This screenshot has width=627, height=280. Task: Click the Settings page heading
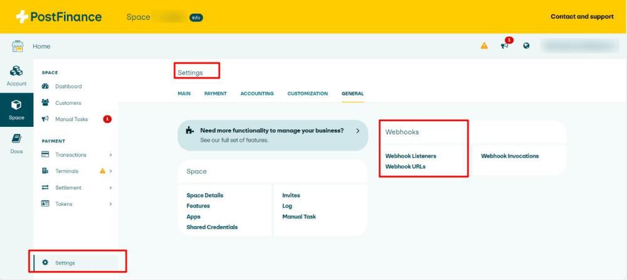coord(191,72)
